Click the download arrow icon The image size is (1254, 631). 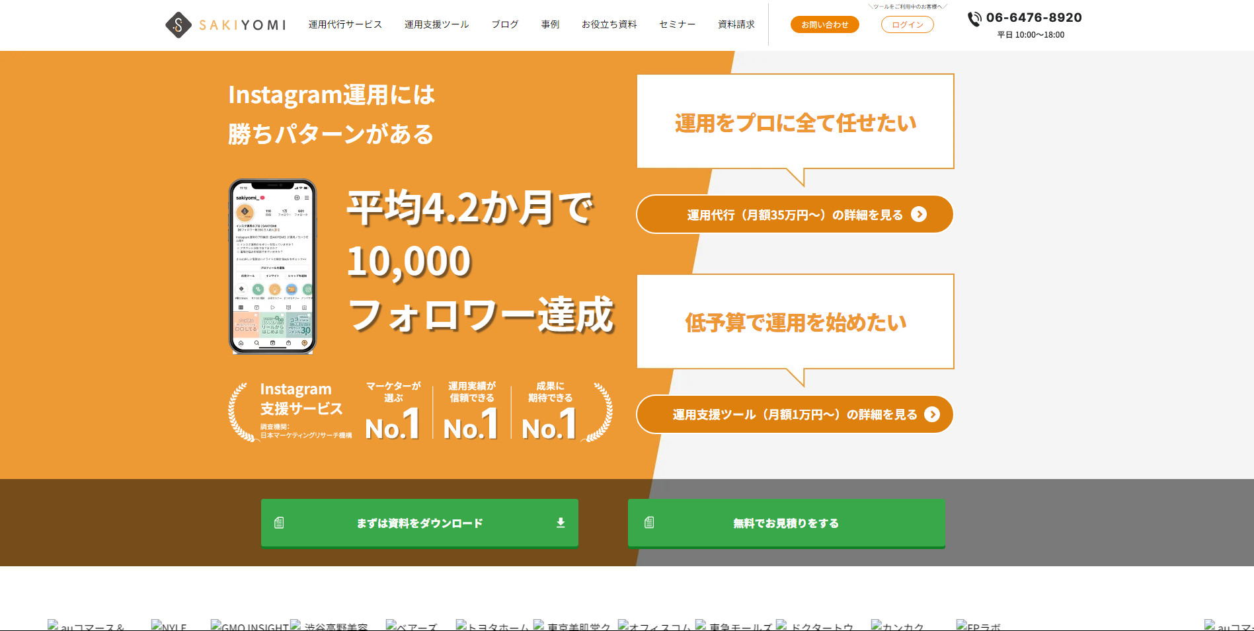click(x=561, y=523)
